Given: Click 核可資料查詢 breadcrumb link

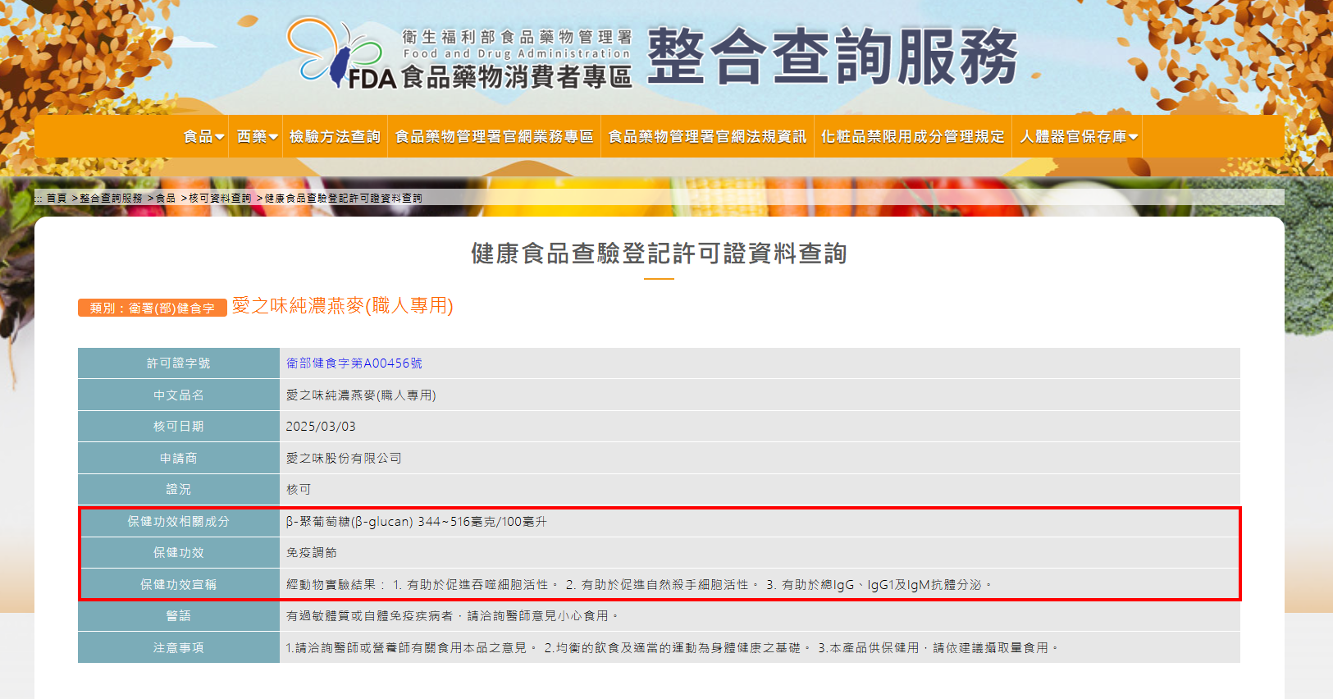Looking at the screenshot, I should (x=220, y=199).
